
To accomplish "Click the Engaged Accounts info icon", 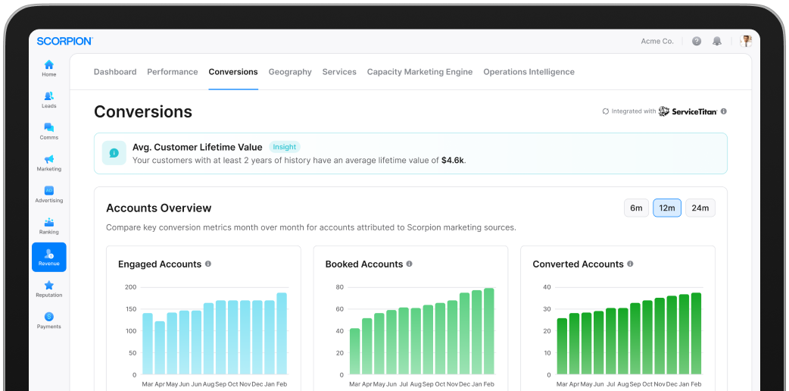I will point(208,264).
